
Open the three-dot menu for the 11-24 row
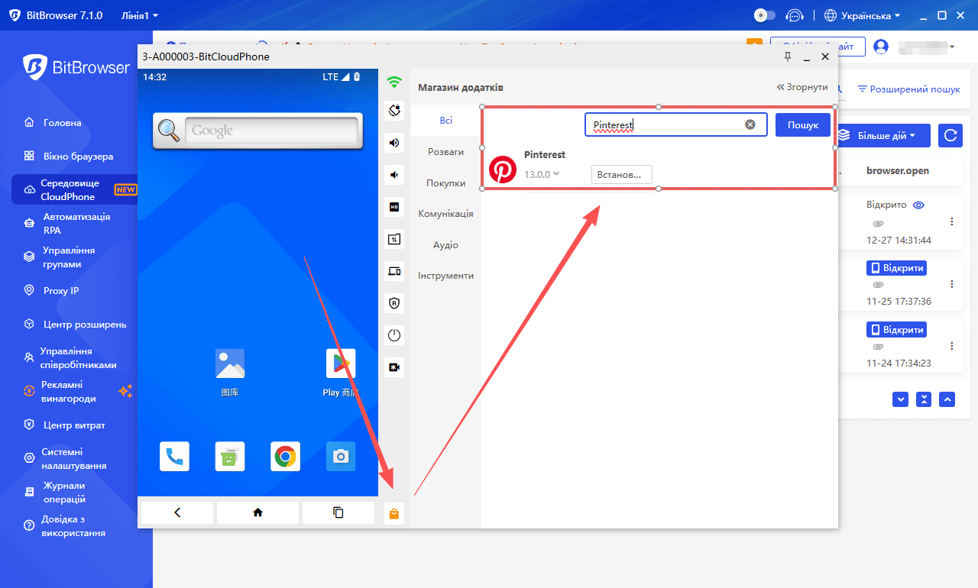(952, 346)
